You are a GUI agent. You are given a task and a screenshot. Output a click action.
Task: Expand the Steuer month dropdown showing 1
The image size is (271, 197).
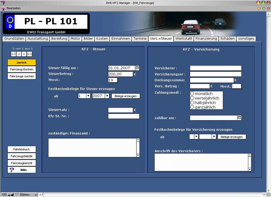(88, 96)
